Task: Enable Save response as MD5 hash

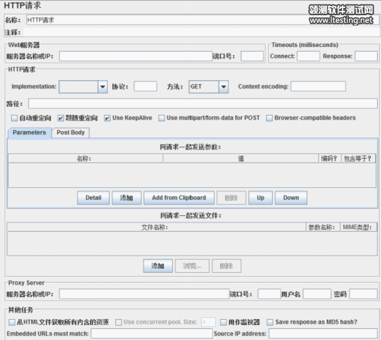Action: (269, 322)
